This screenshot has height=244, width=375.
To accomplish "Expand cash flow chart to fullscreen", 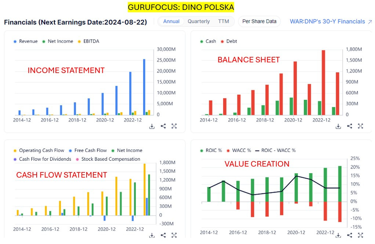I will pyautogui.click(x=174, y=235).
